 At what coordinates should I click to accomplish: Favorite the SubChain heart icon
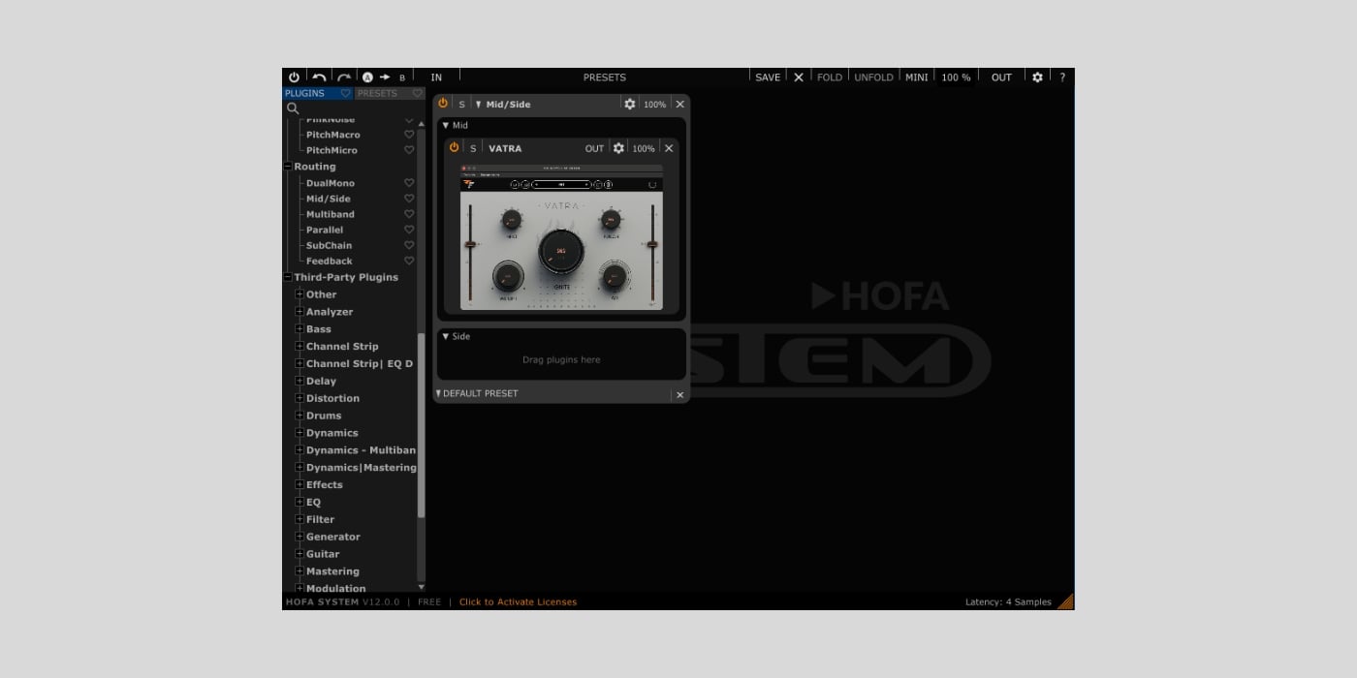(409, 245)
